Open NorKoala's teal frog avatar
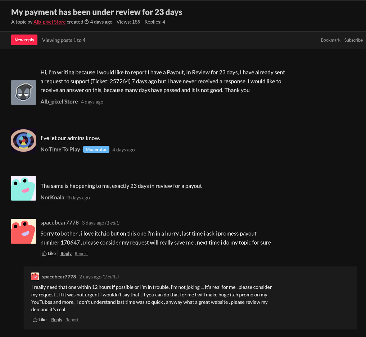Screen dimensions: 366x337 (24, 188)
